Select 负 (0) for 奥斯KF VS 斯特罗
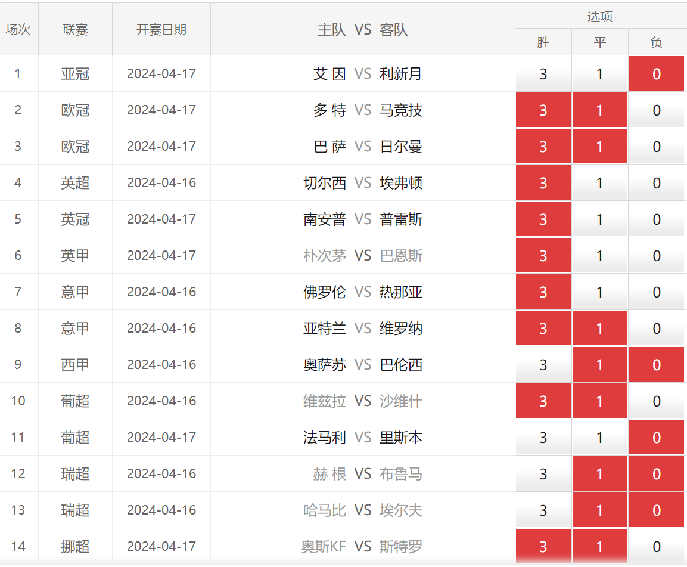 click(657, 547)
